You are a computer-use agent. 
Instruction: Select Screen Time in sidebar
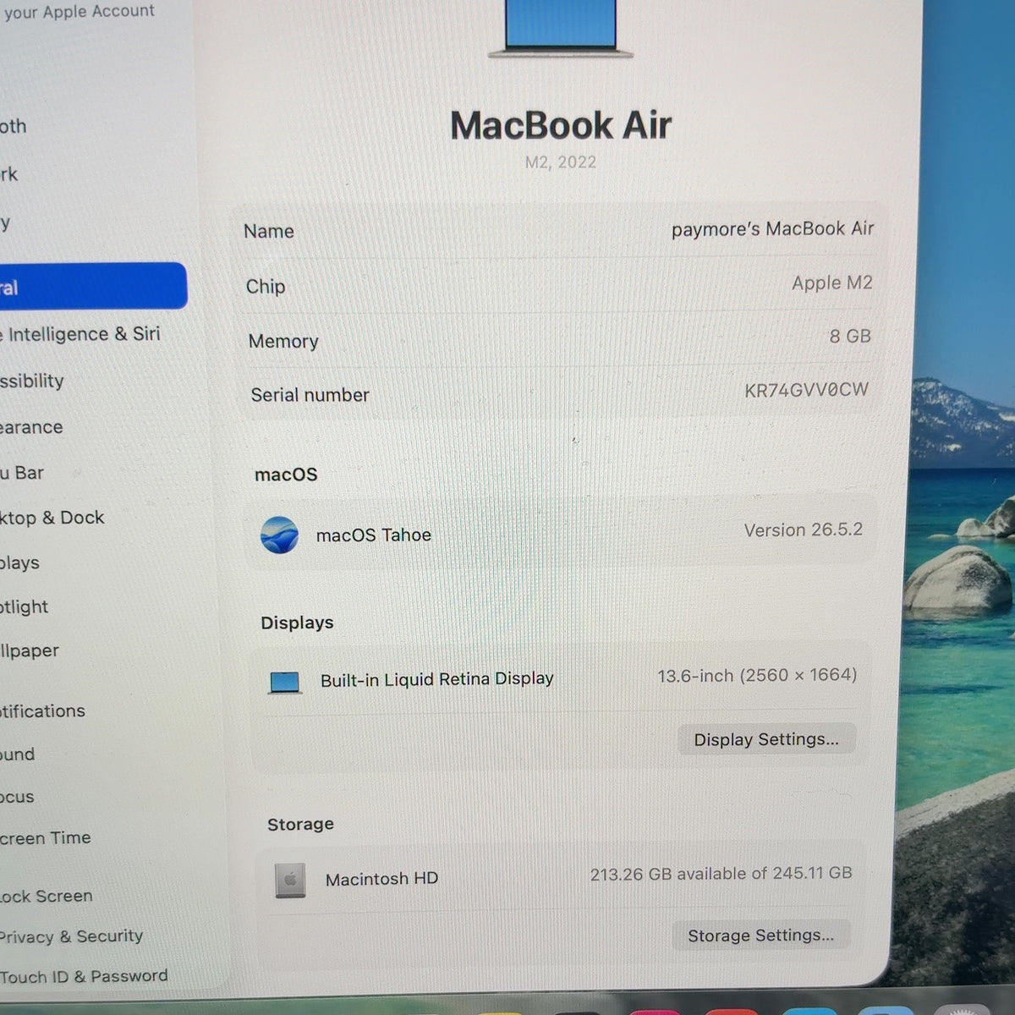(x=46, y=837)
